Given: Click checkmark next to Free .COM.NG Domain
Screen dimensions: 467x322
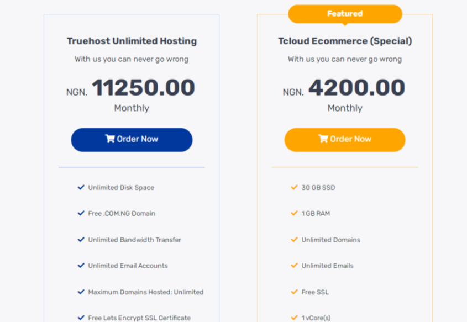Looking at the screenshot, I should click(81, 213).
